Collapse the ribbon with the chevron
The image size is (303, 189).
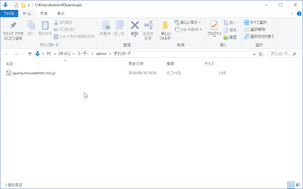coord(292,14)
